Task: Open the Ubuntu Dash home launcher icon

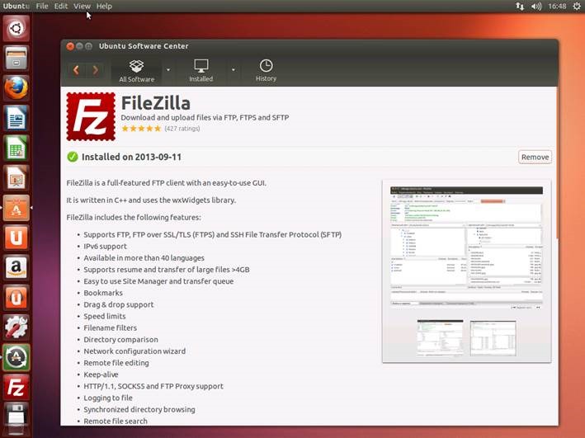Action: pyautogui.click(x=16, y=28)
